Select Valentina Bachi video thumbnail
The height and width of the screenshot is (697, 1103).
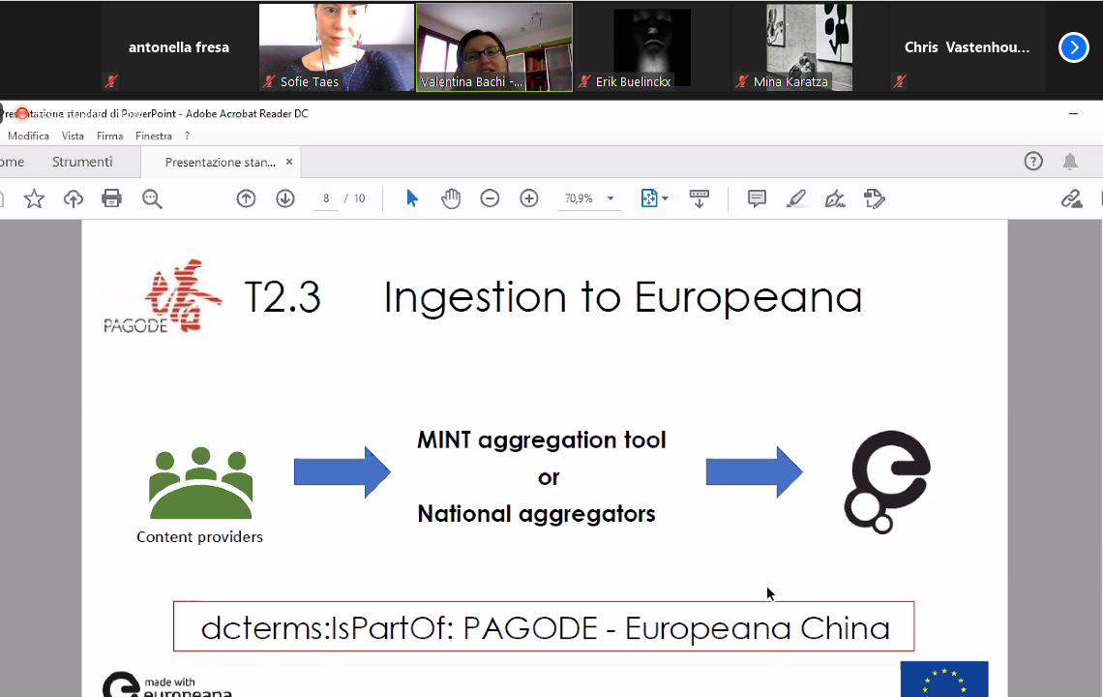coord(494,47)
